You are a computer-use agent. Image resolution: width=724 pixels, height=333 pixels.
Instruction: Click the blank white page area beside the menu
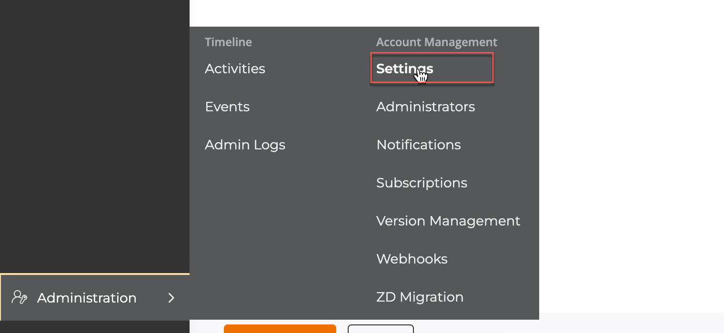click(x=632, y=157)
